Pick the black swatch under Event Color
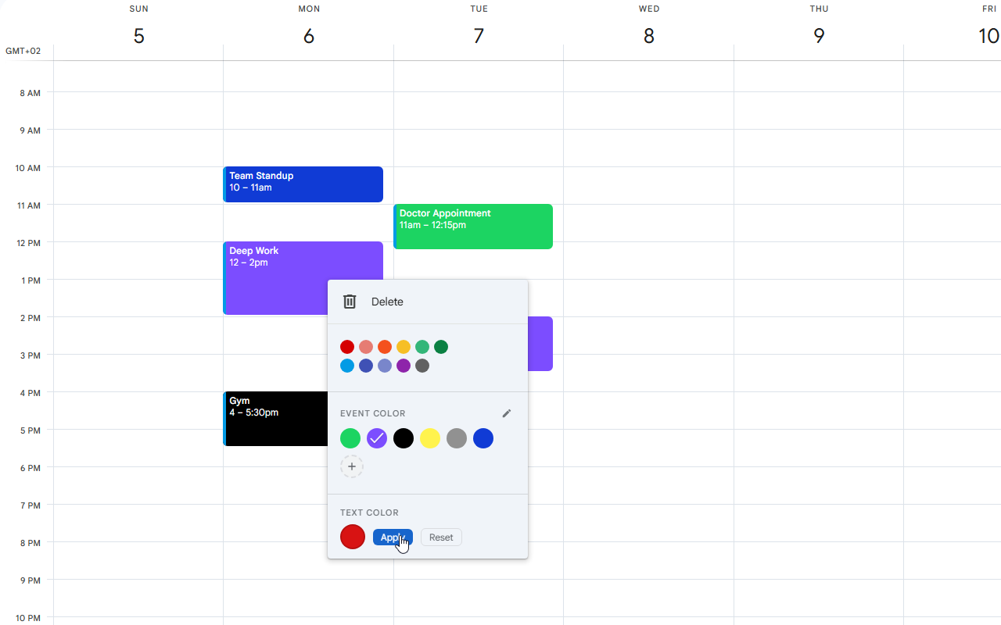Image resolution: width=1001 pixels, height=625 pixels. click(x=404, y=438)
